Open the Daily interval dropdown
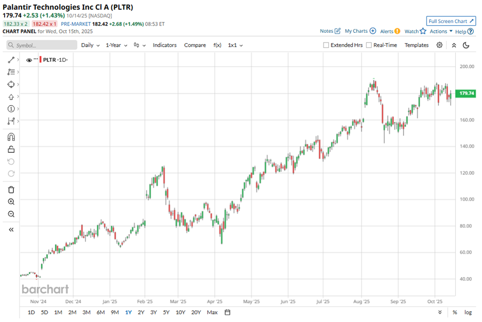Image resolution: width=482 pixels, height=322 pixels. 90,45
